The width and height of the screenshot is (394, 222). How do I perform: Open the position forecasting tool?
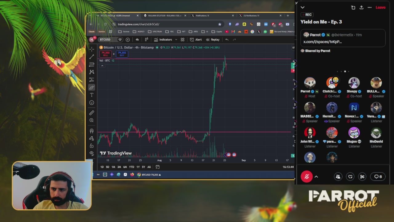click(92, 80)
